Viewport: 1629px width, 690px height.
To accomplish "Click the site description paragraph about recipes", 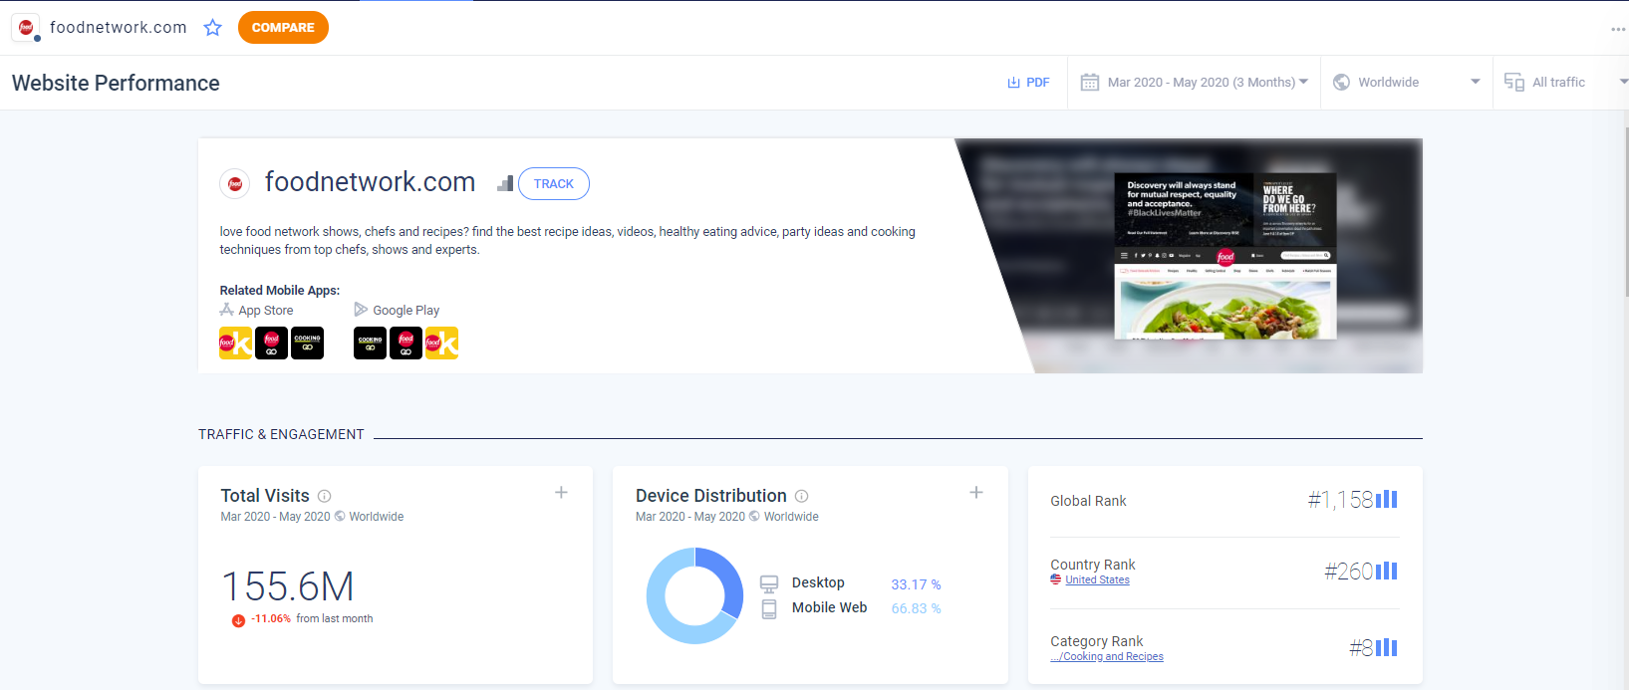I will pos(568,241).
